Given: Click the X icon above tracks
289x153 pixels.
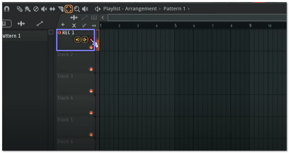Looking at the screenshot, I should (74, 26).
